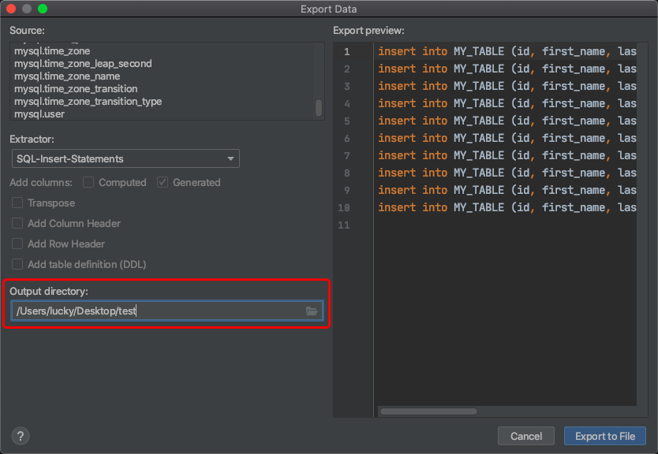Enable the Transpose checkbox

(17, 203)
